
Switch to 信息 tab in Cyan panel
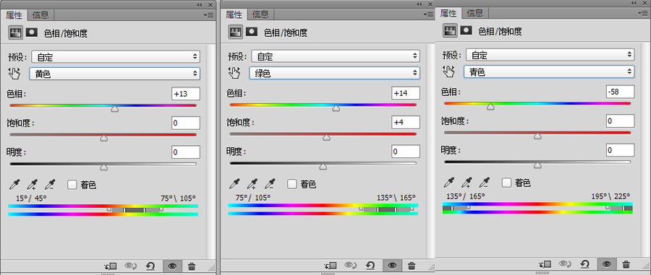pos(475,13)
